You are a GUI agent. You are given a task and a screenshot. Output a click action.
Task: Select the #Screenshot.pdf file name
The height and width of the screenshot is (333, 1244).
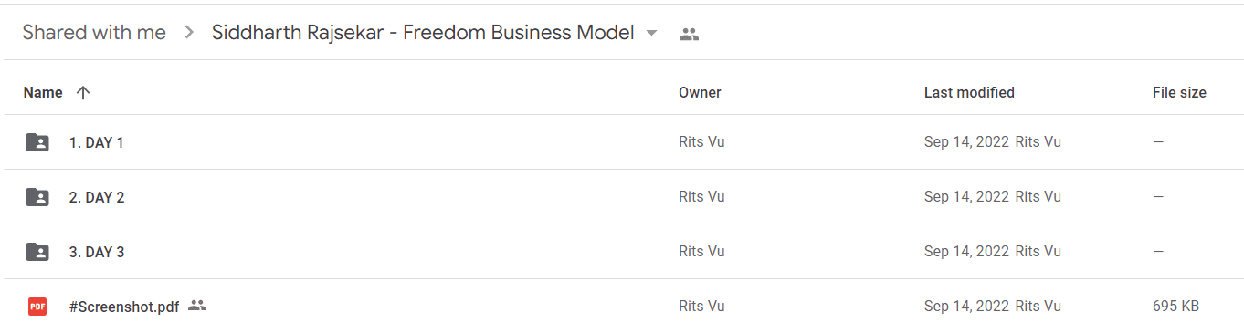click(124, 307)
